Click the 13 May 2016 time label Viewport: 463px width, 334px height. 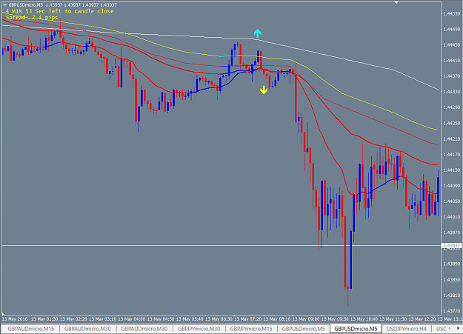(x=15, y=319)
